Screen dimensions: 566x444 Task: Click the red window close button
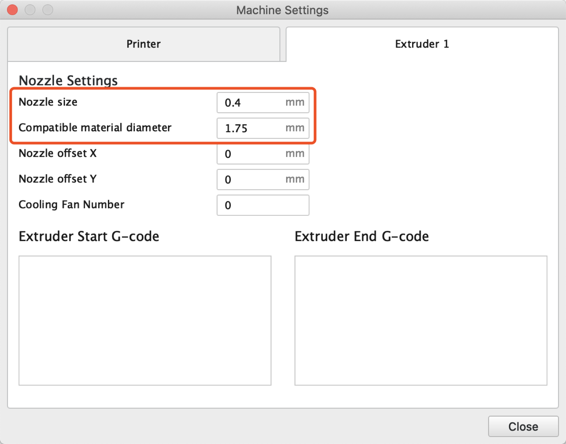12,10
